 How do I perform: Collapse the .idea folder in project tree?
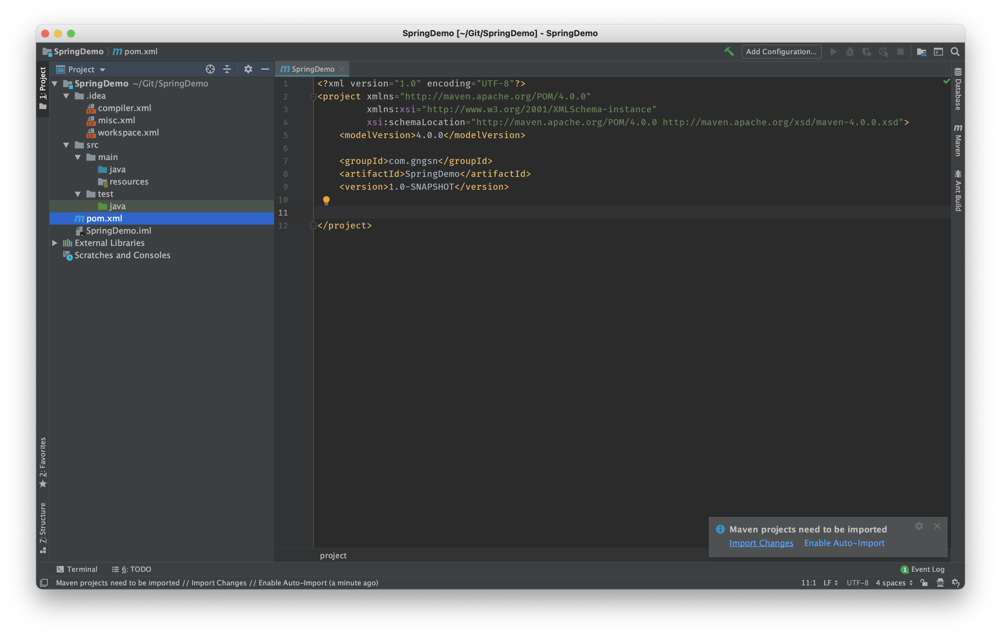pyautogui.click(x=66, y=96)
